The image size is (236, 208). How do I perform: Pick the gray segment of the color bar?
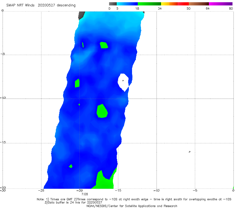pyautogui.click(x=113, y=4)
